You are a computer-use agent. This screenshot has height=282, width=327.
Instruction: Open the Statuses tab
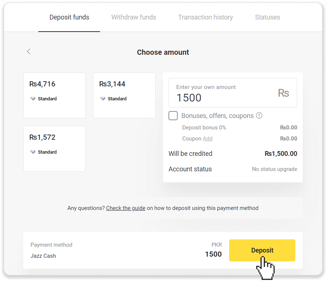[267, 17]
